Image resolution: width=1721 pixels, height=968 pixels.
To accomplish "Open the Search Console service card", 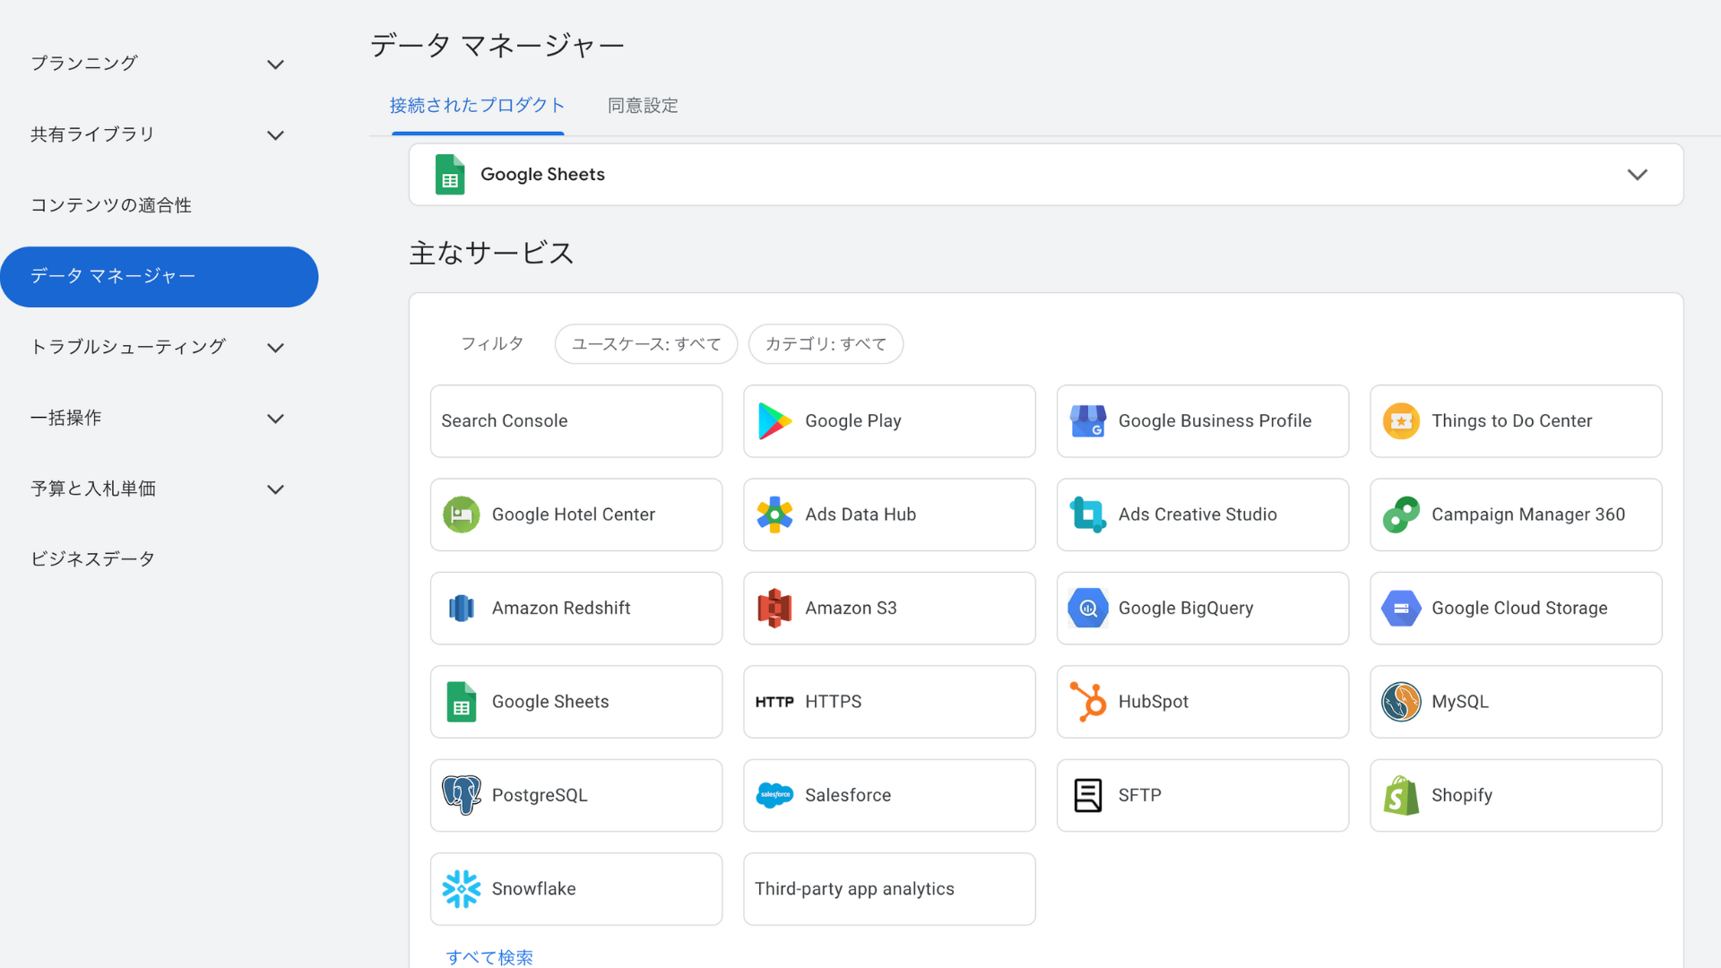I will pos(575,421).
